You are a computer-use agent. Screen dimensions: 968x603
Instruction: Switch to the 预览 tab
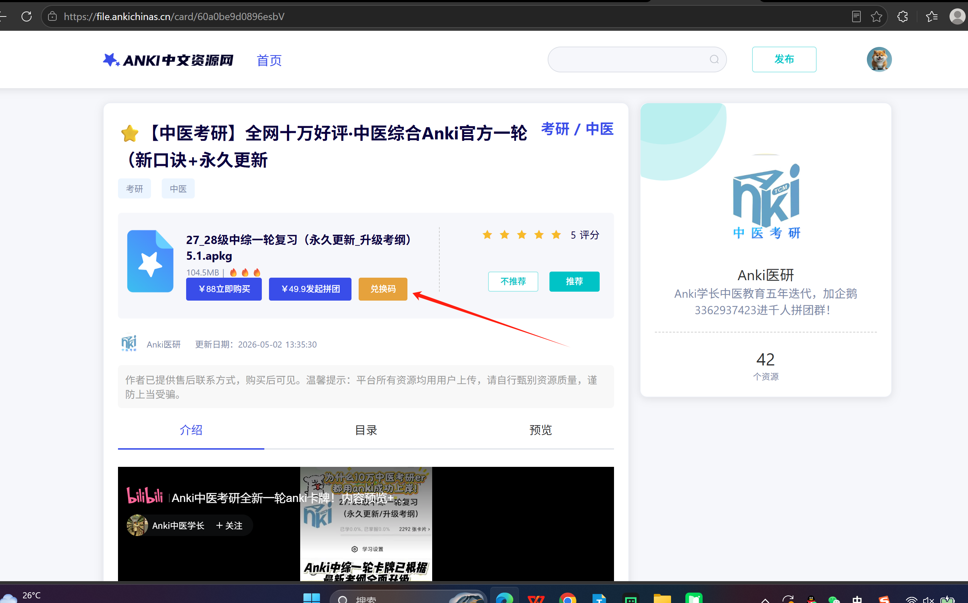[540, 430]
